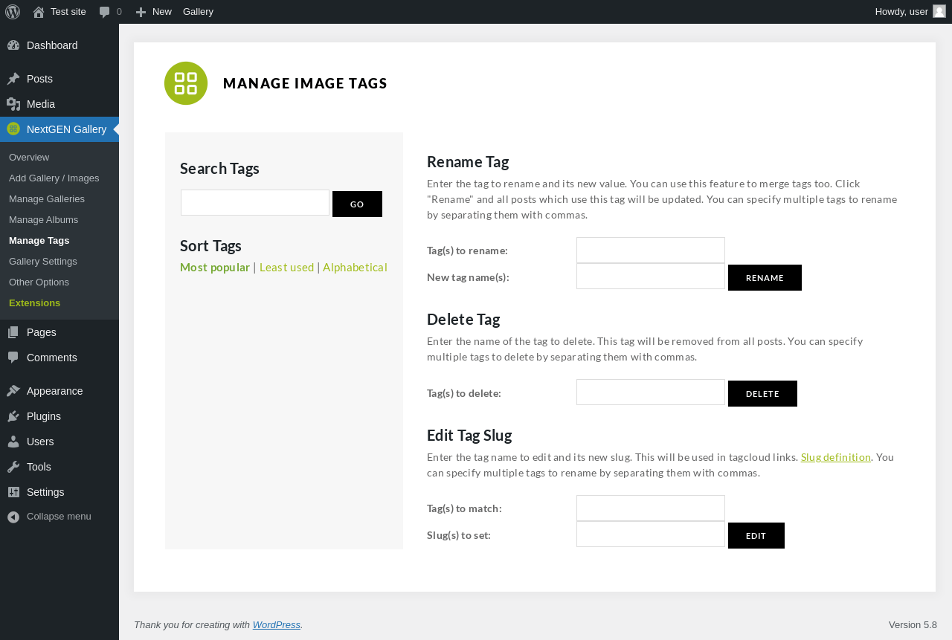Open the Slug definition link
This screenshot has width=952, height=640.
pyautogui.click(x=835, y=457)
